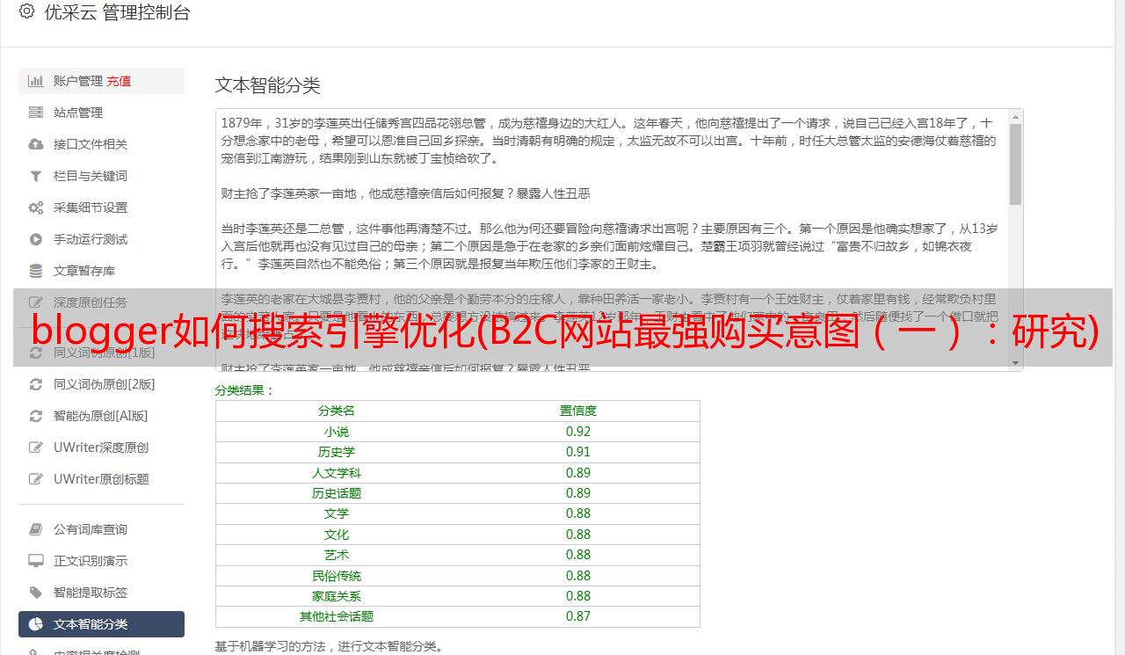Open 智能伪原创[AI版] tool
This screenshot has height=655, width=1125.
tap(101, 416)
